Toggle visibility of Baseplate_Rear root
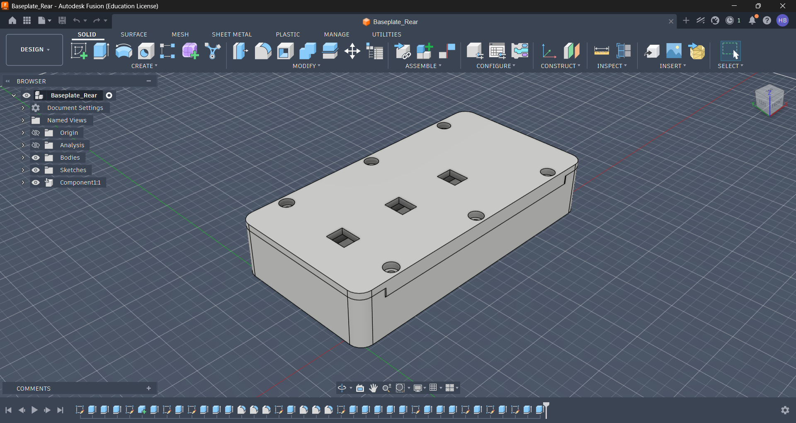 pyautogui.click(x=27, y=95)
